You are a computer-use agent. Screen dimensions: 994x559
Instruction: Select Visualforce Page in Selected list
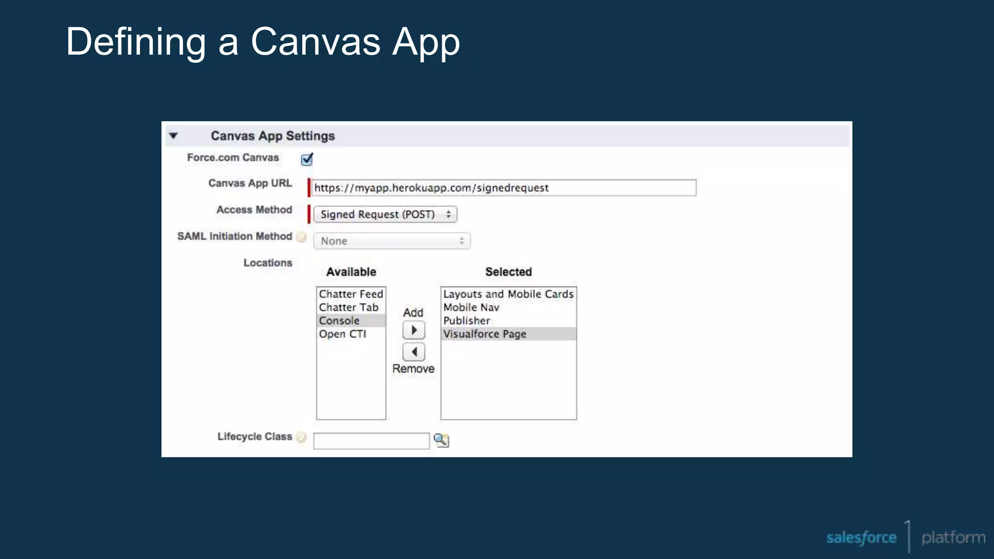coord(509,334)
